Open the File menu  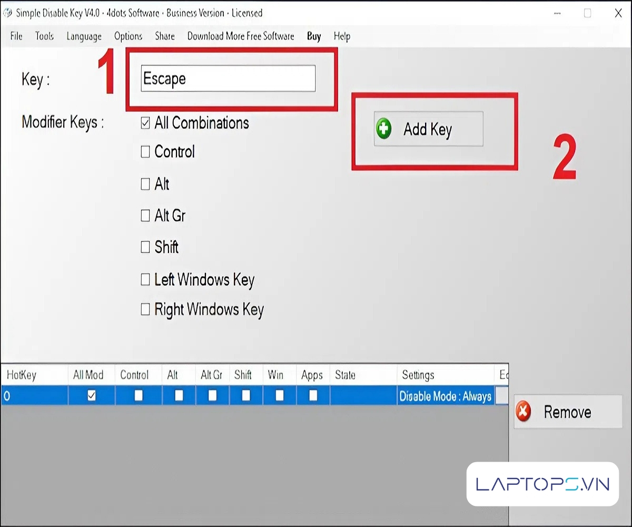click(x=16, y=36)
